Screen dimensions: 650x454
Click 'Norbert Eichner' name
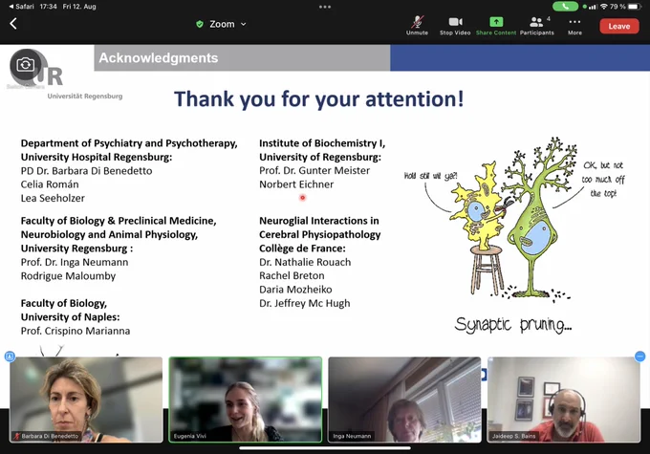pos(296,184)
